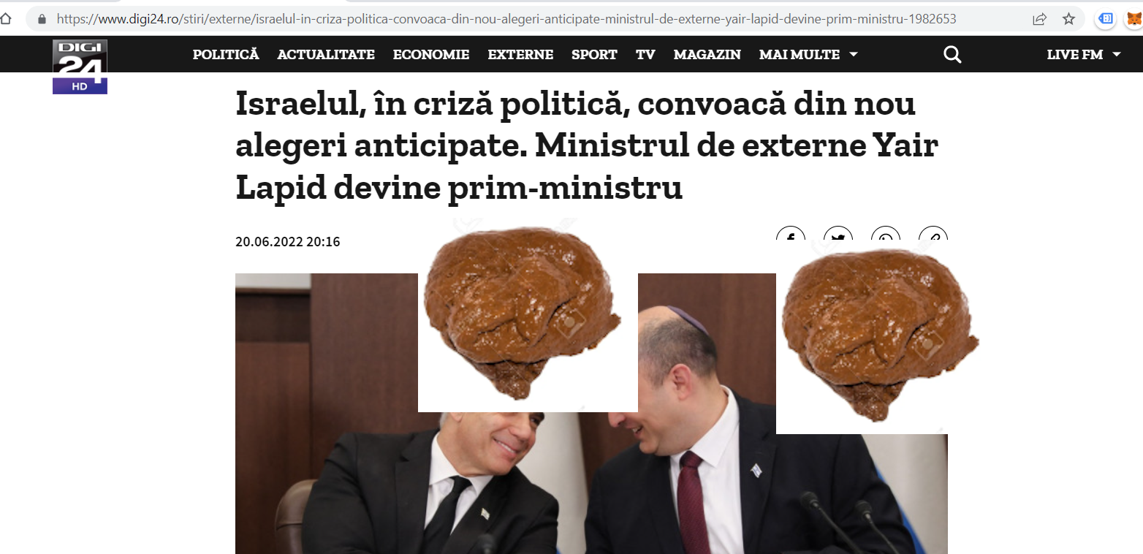Go to the EXTERNE section

click(x=520, y=55)
